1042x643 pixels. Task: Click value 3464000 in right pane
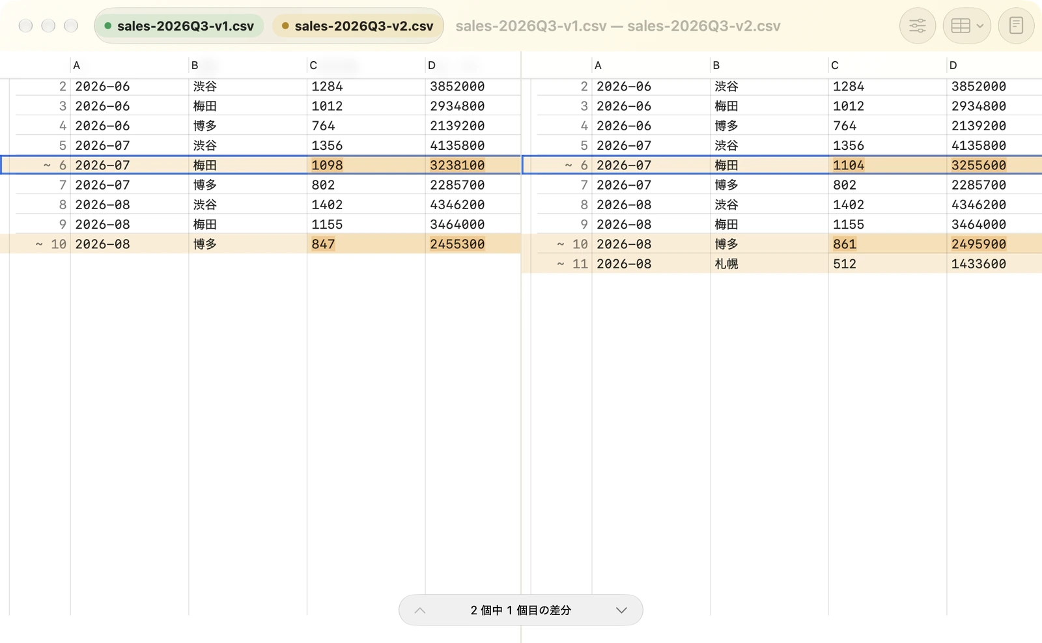979,225
